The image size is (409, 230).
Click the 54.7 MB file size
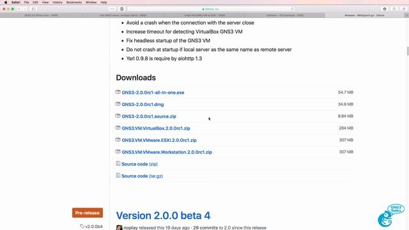(x=345, y=92)
